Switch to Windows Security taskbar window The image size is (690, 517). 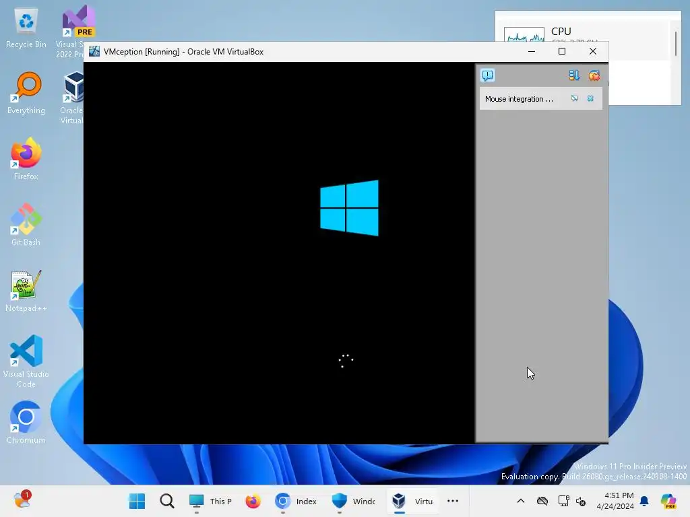[x=353, y=501]
